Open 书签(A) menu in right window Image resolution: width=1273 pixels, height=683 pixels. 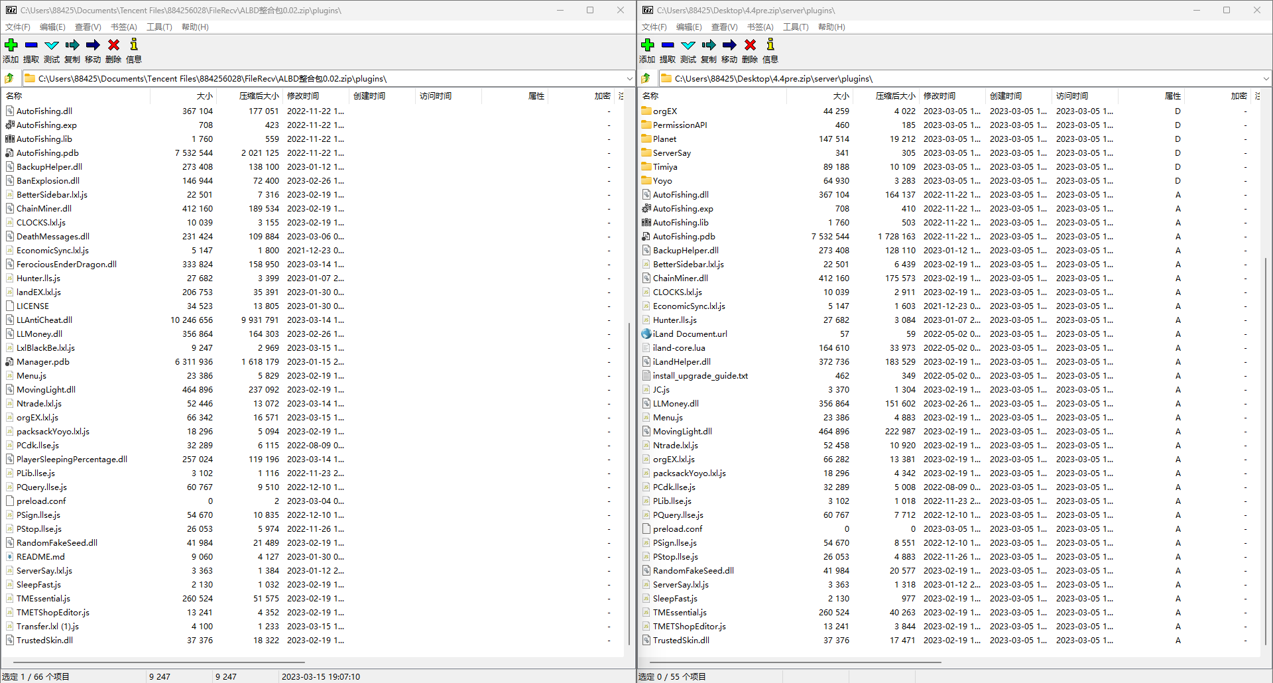(760, 27)
